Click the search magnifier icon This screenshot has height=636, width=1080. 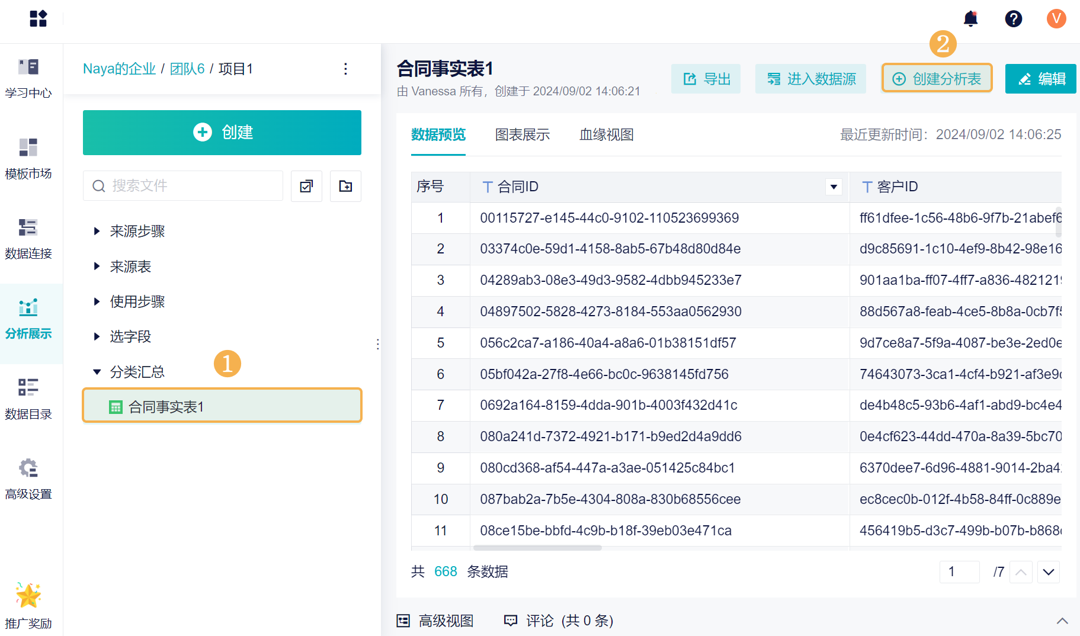(x=98, y=186)
